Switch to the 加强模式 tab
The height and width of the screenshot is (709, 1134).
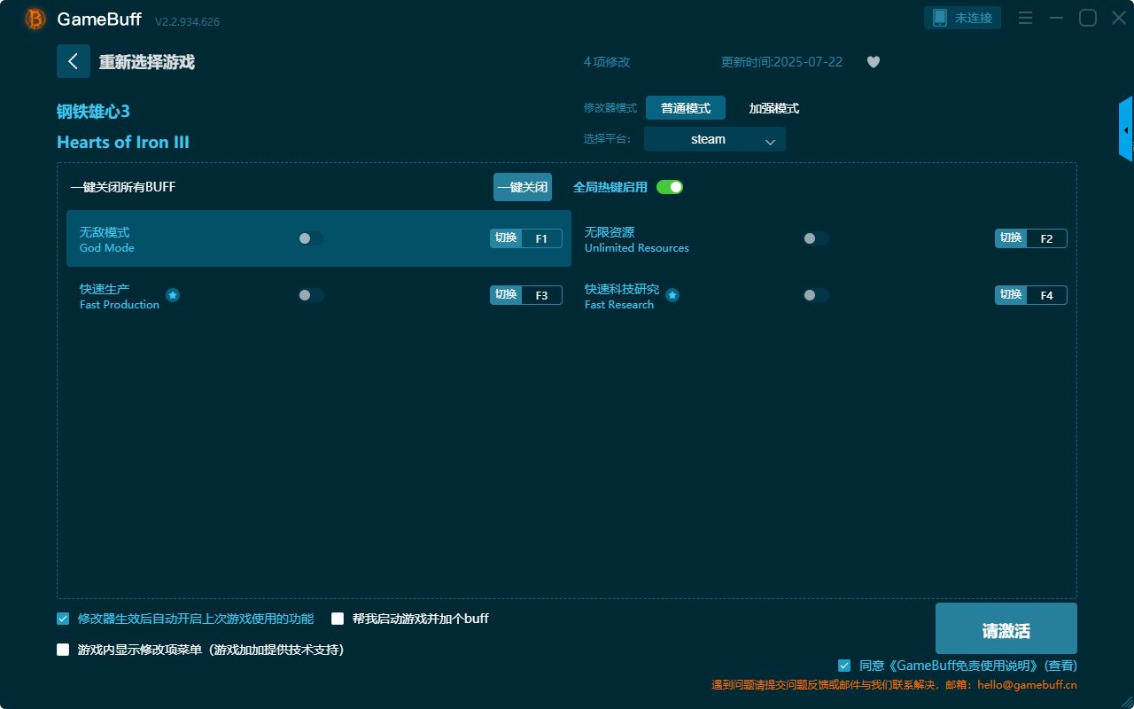773,108
